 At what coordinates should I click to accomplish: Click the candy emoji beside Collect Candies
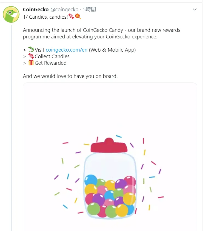click(x=31, y=56)
